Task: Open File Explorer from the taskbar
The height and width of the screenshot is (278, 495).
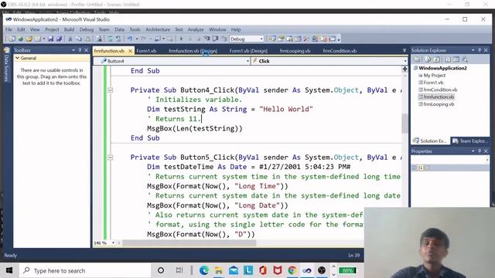Action: (x=218, y=270)
